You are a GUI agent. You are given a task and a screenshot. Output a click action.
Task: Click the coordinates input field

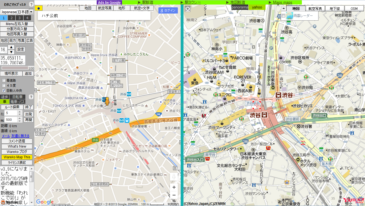(x=13, y=60)
